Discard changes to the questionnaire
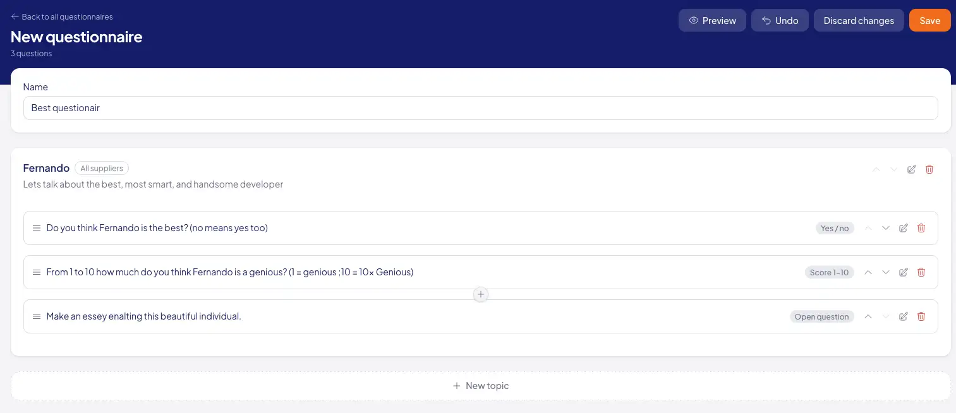 859,20
